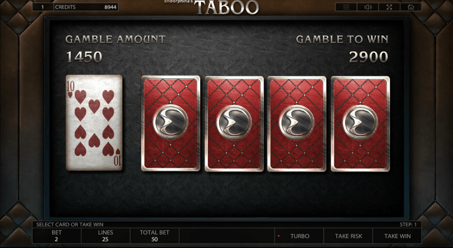
Task: Toggle fullscreen with the expand icon
Action: [x=389, y=7]
